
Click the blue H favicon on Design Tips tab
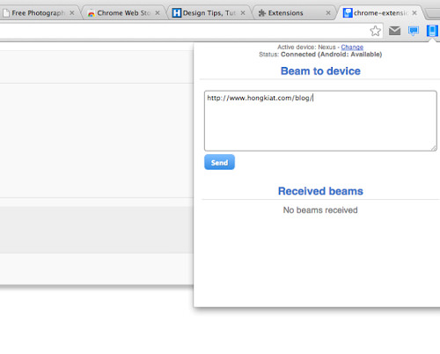177,13
